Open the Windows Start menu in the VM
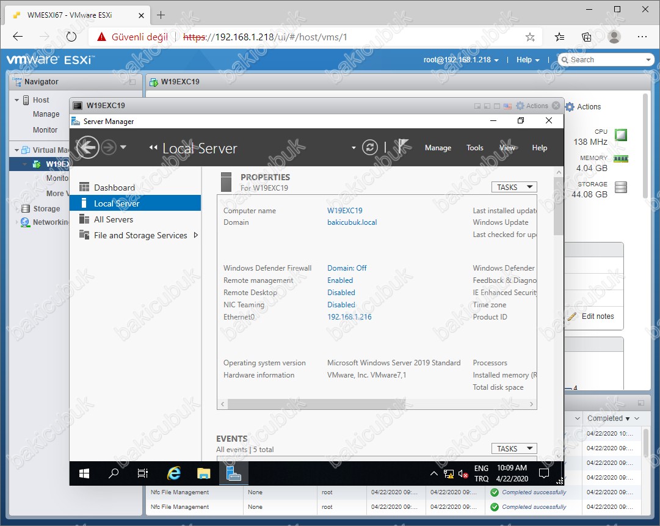Screen dimensions: 660x526 click(x=84, y=474)
